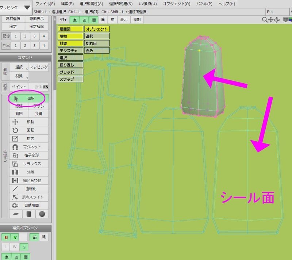This screenshot has width=292, height=260.
Task: Select the 頂点スライド vertex slide tool
Action: [x=29, y=197]
